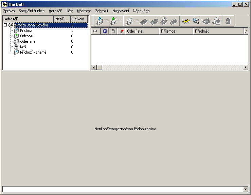Open the Send queued mail dropdown arrow
The image size is (251, 195).
120,21
